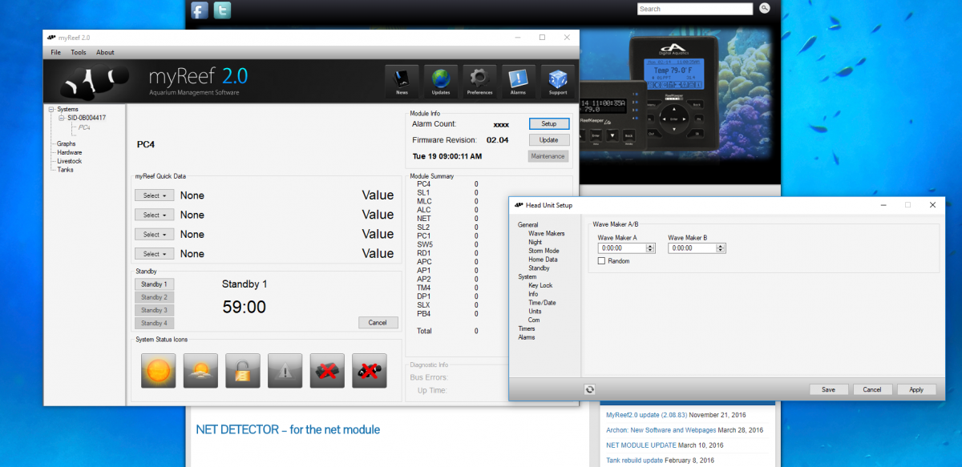Viewport: 962px width, 467px height.
Task: Select Timers in setup tree
Action: pos(527,328)
